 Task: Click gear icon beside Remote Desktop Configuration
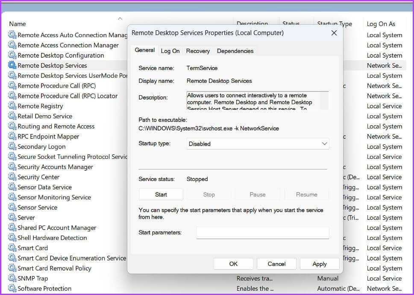coord(12,55)
